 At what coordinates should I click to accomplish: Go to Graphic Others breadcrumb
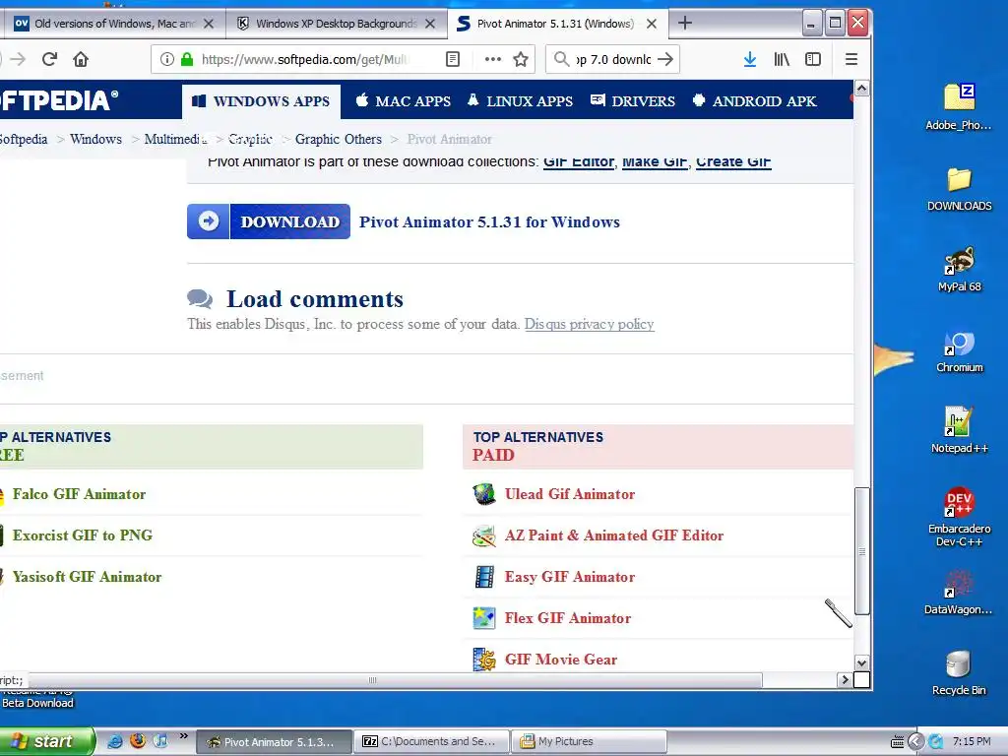[339, 139]
